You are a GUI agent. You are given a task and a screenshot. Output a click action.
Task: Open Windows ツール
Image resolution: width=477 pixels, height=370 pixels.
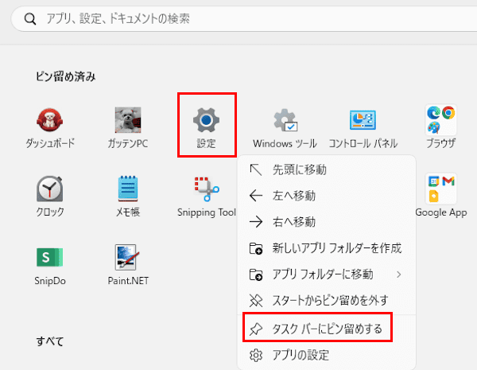pos(285,128)
